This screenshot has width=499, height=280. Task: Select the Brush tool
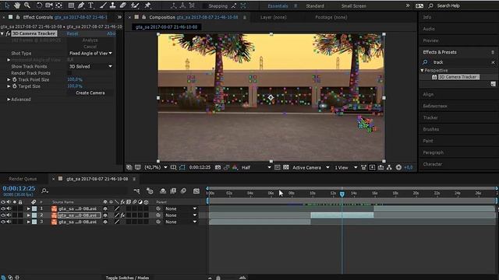[103, 5]
